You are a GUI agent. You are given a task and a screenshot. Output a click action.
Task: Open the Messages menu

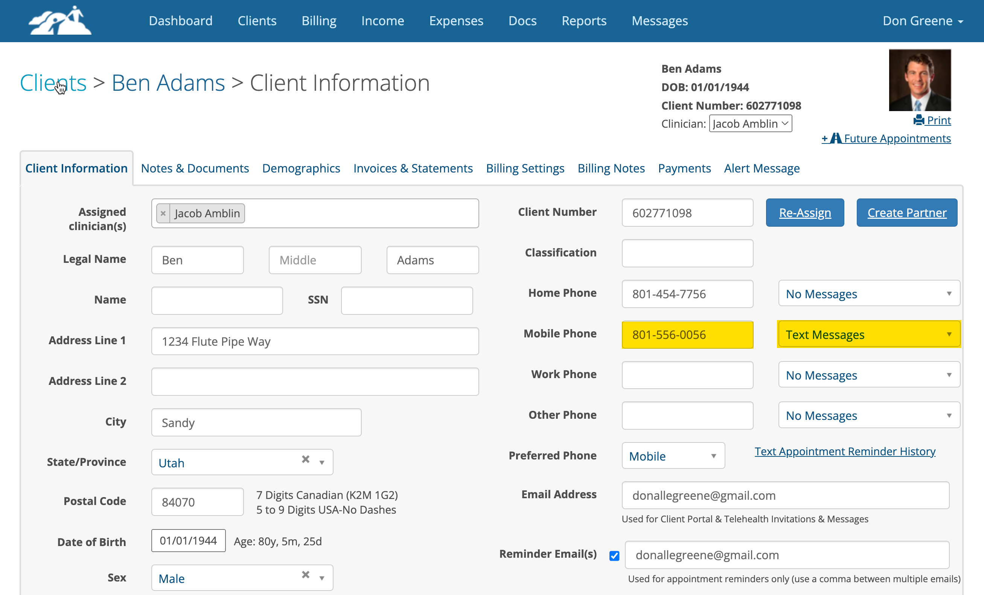[x=660, y=20]
